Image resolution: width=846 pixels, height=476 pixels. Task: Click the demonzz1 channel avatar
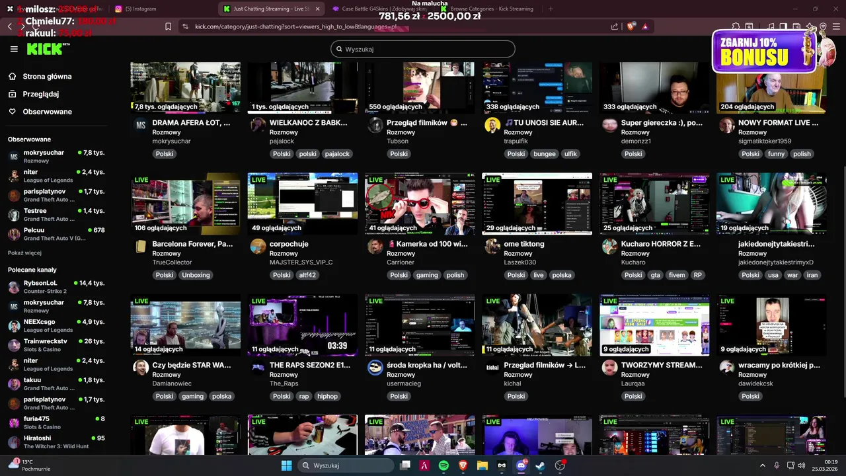[x=609, y=125]
